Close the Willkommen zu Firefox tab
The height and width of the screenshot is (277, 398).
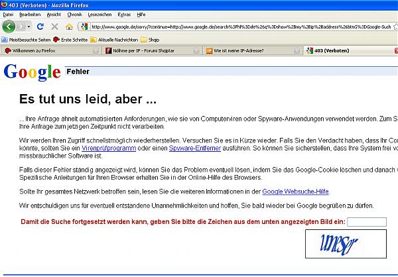coord(96,51)
